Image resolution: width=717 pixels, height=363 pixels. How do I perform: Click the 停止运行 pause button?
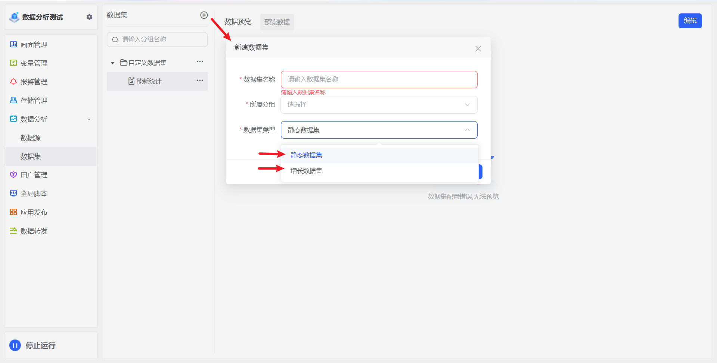tap(15, 345)
